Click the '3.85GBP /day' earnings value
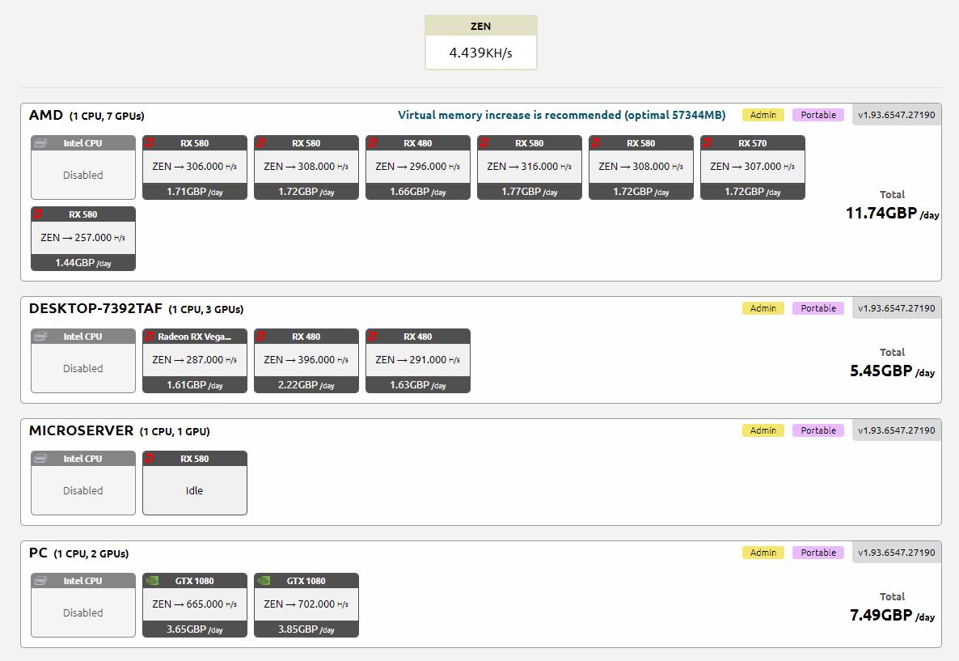 [306, 629]
